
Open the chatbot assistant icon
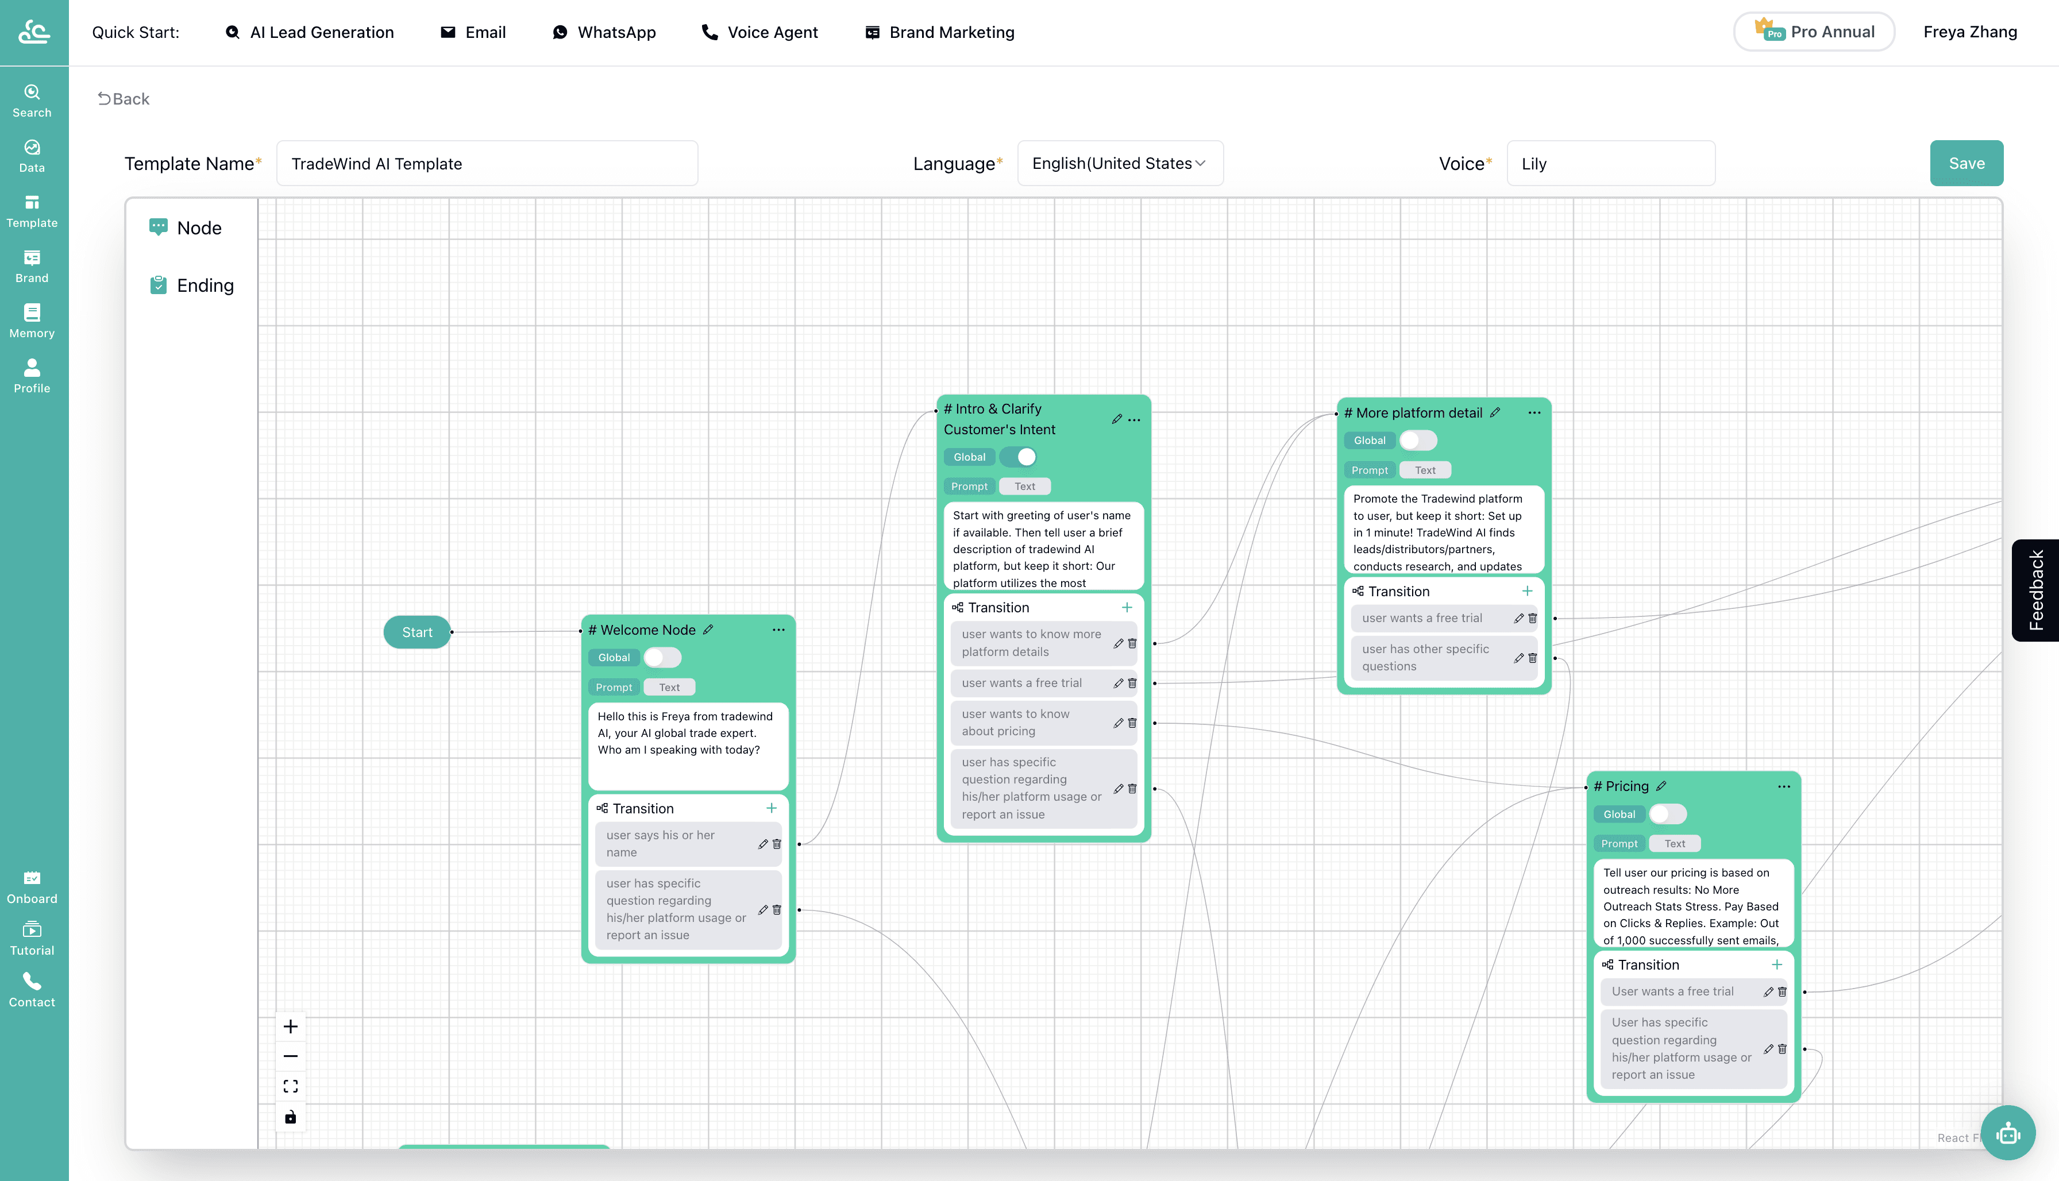[2007, 1133]
